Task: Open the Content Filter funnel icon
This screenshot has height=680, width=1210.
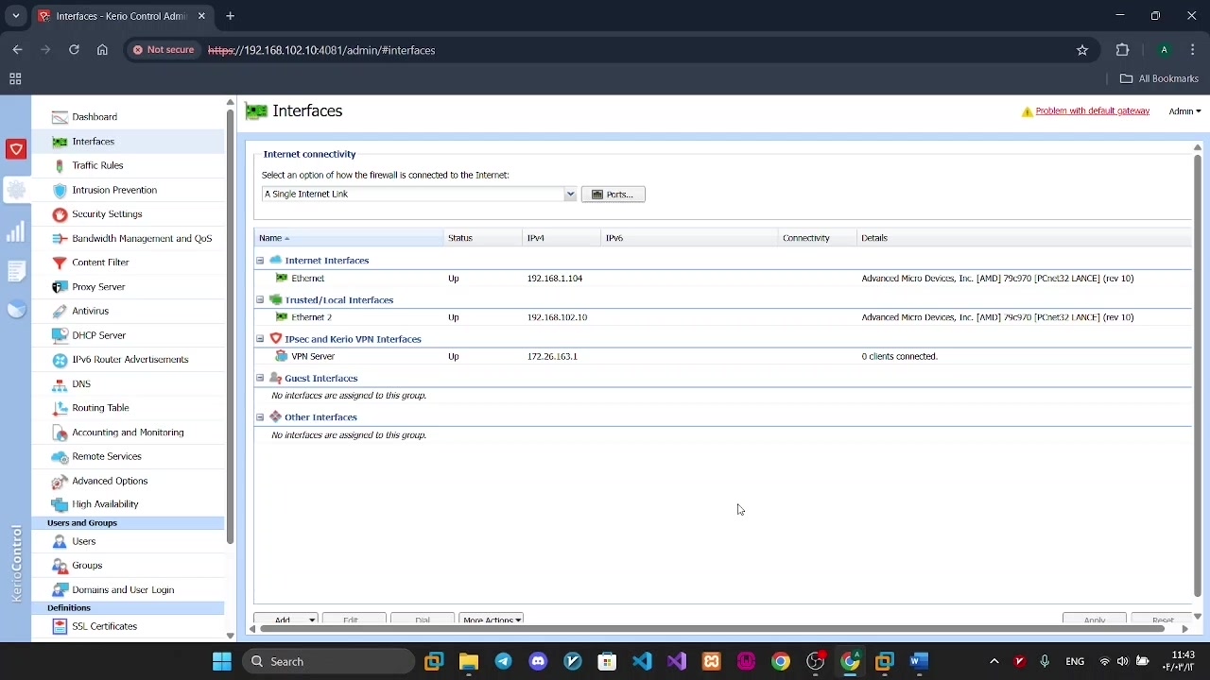Action: (60, 263)
